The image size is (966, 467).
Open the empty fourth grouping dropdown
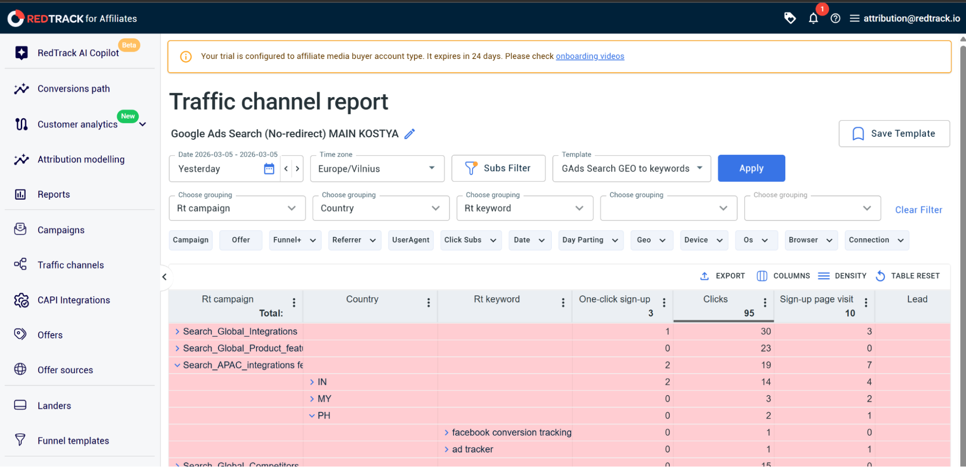point(668,208)
